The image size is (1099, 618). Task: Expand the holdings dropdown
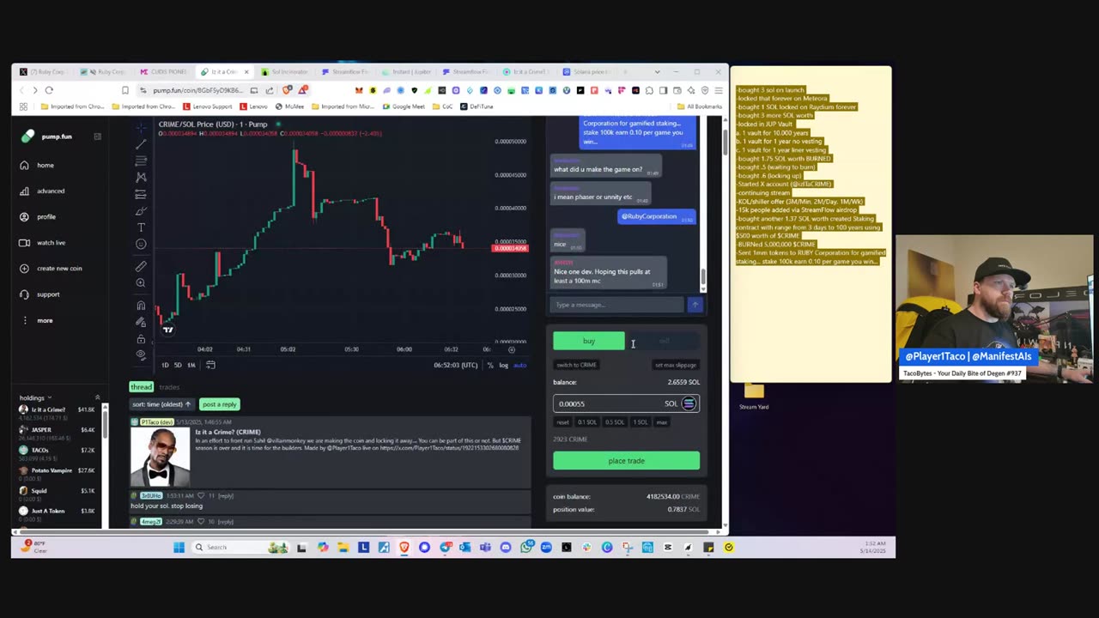[x=35, y=398]
